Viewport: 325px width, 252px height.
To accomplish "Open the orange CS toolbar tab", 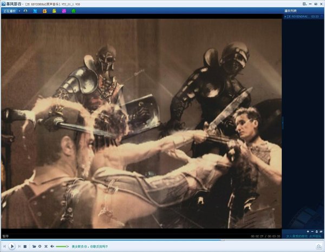I will (x=44, y=11).
